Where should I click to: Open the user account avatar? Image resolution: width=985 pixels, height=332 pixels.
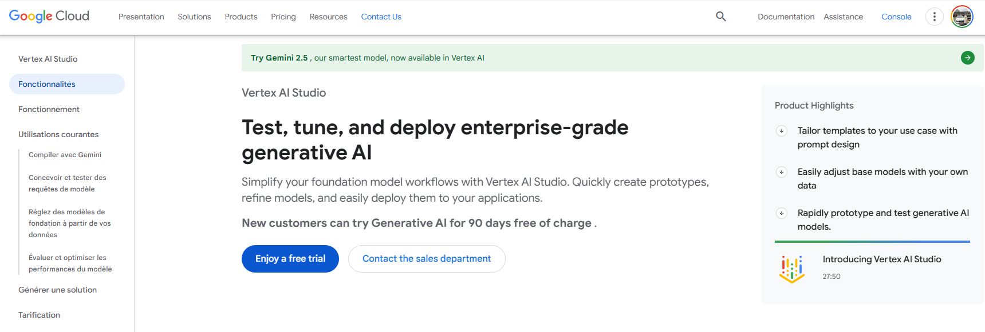point(962,17)
